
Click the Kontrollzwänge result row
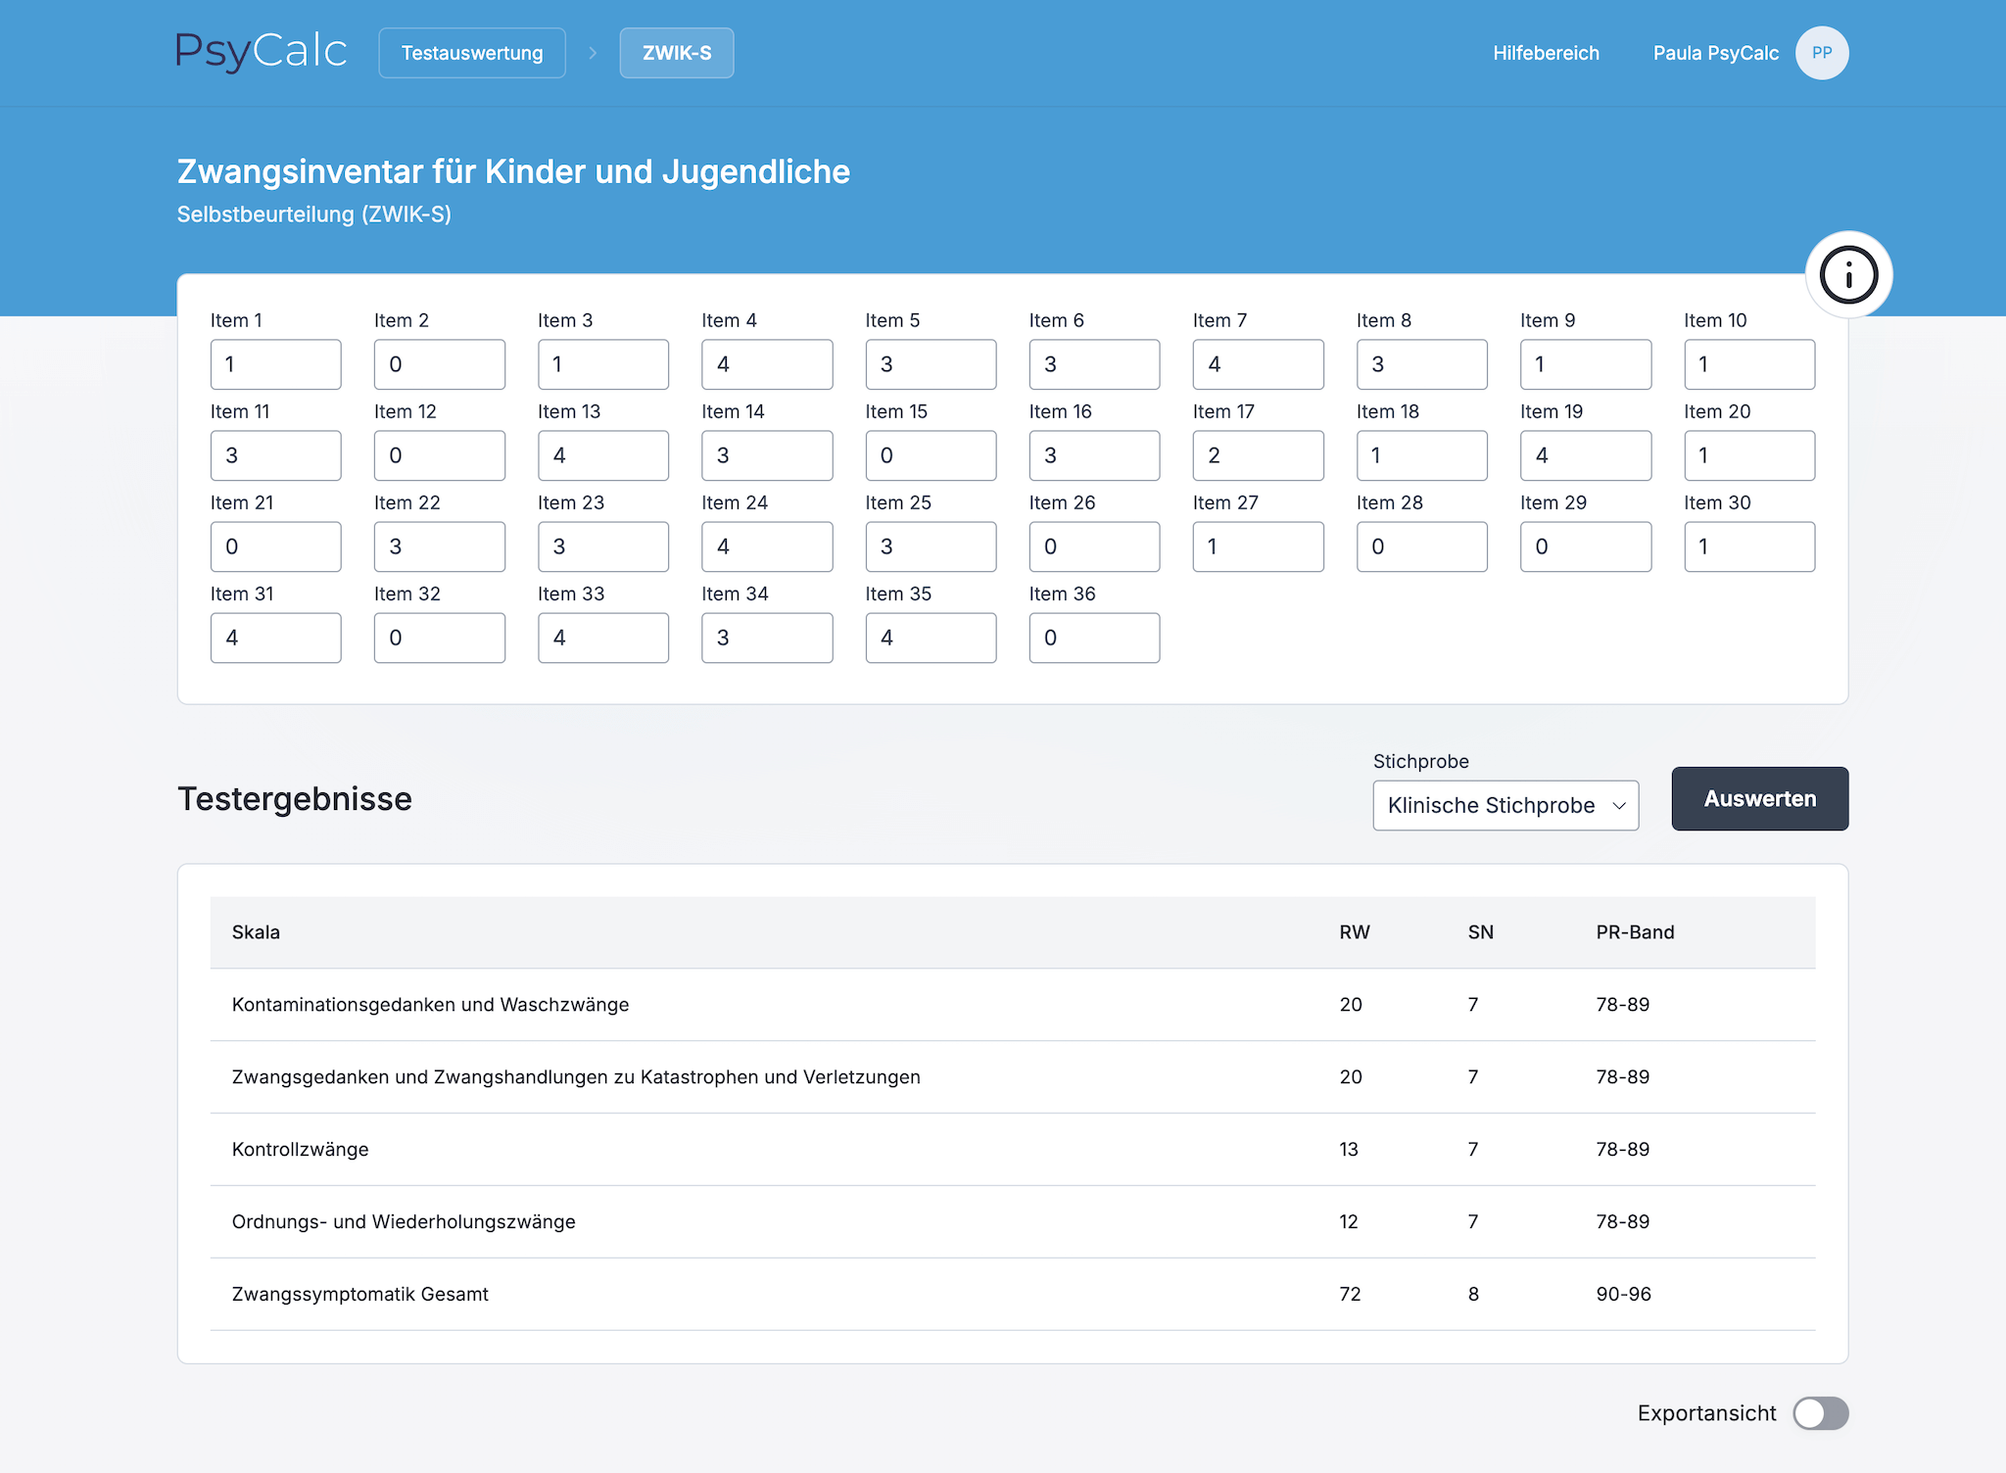pos(1012,1149)
